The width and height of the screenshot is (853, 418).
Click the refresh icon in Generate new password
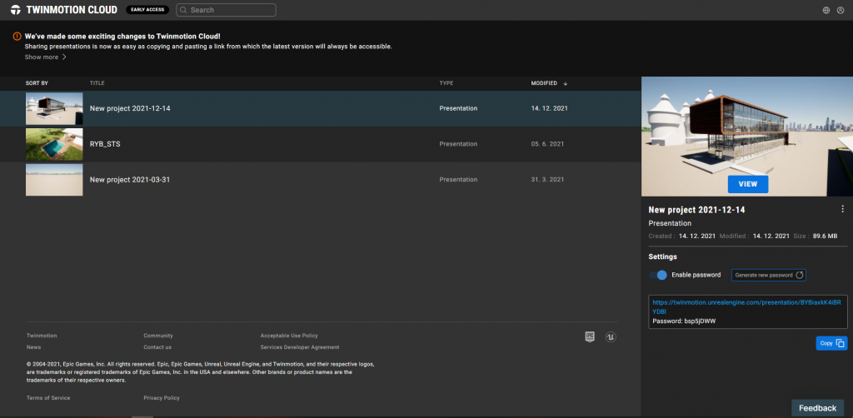point(800,275)
